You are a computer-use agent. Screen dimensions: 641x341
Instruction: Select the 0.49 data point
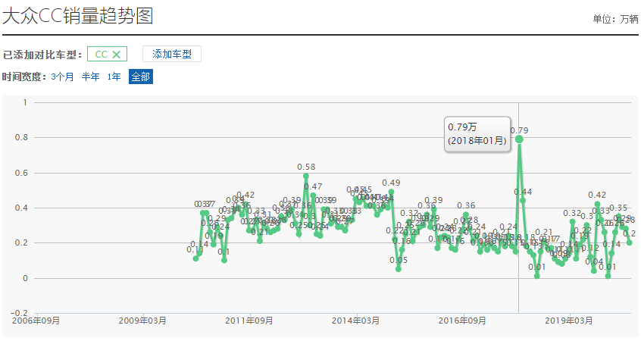click(x=391, y=192)
